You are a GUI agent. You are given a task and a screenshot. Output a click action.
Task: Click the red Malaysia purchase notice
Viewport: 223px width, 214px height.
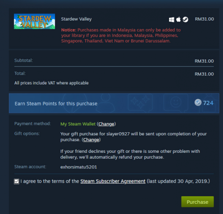point(121,35)
